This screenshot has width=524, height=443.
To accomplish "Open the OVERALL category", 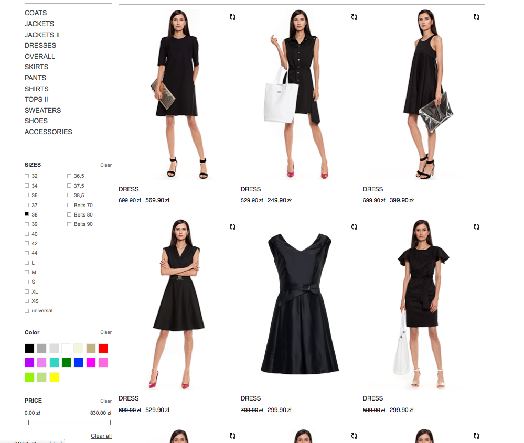I will 40,57.
